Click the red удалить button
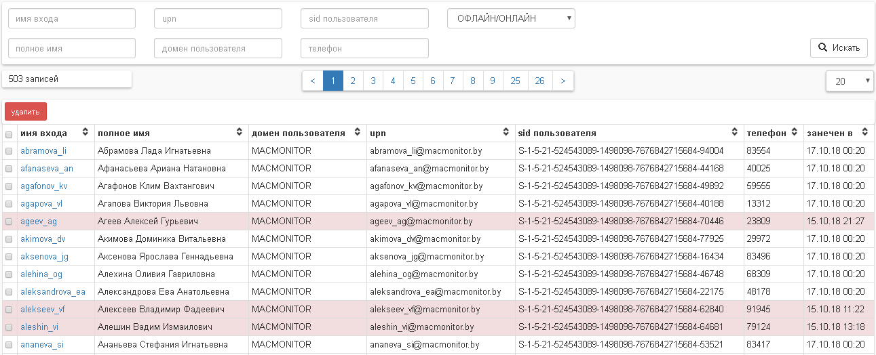876x355 pixels. (26, 112)
